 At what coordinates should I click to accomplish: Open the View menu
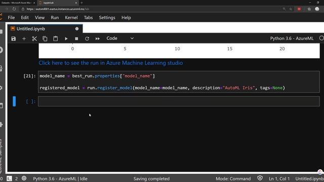(39, 18)
